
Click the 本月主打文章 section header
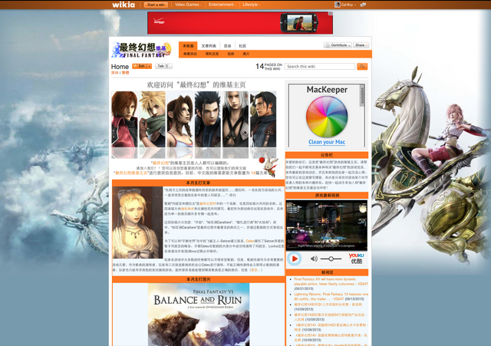click(198, 183)
